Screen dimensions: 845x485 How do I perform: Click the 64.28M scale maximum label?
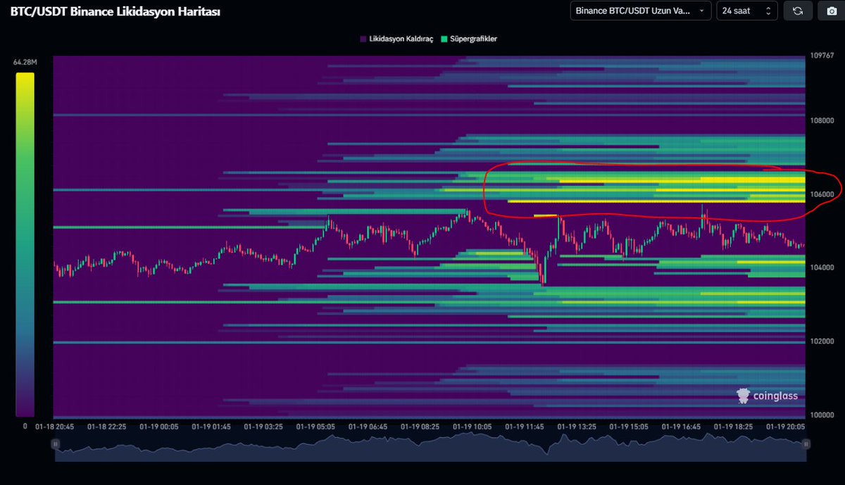coord(25,63)
